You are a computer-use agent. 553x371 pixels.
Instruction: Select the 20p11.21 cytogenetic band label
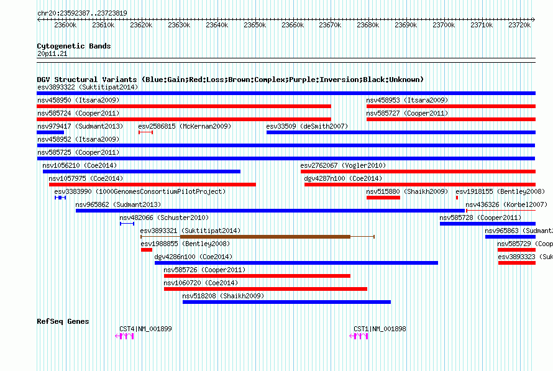pos(52,53)
